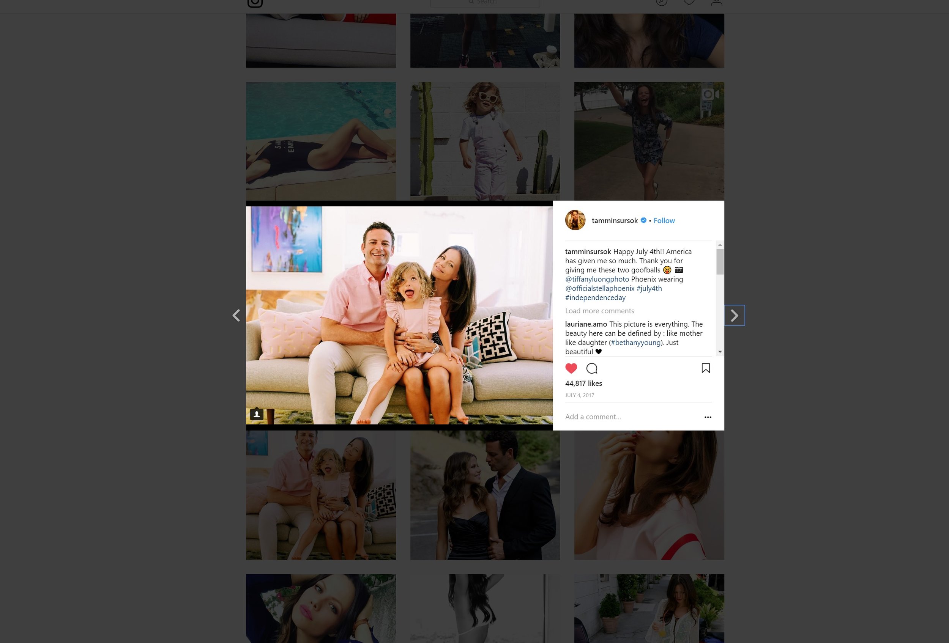Open black-and-white back pose thumbnail

(485, 608)
